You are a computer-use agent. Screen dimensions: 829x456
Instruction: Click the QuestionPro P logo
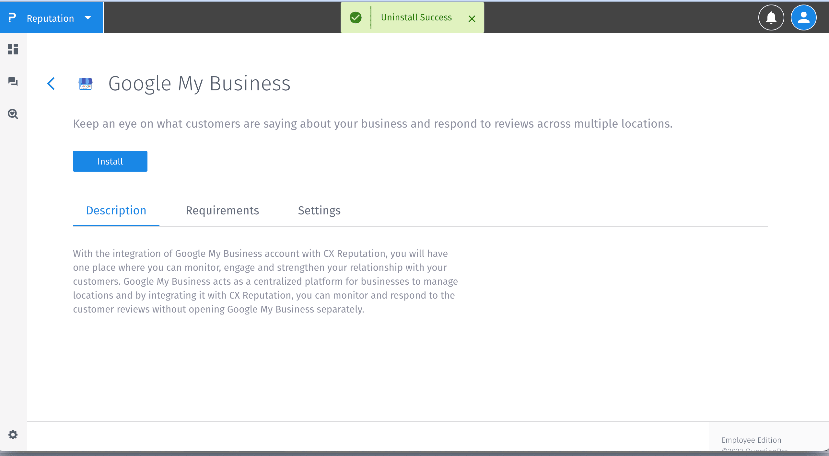[12, 17]
